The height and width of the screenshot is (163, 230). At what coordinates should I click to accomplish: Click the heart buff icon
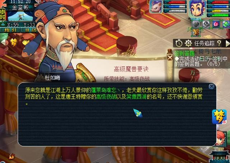[x=195, y=24]
